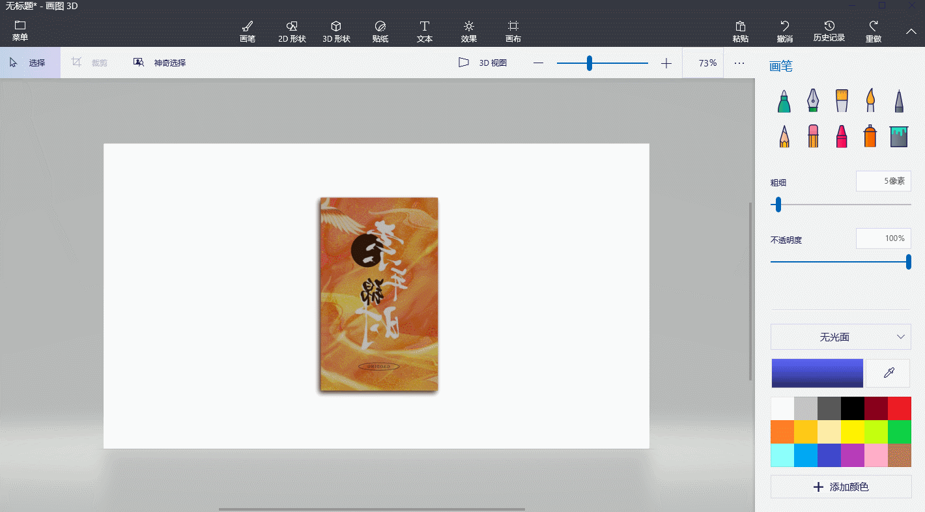Select the pixel pen tool
This screenshot has height=512, width=925.
[899, 101]
